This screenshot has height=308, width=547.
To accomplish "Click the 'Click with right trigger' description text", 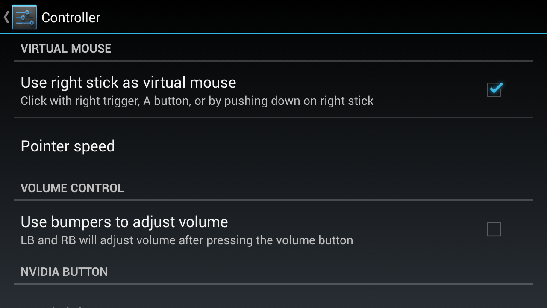I will [x=197, y=101].
